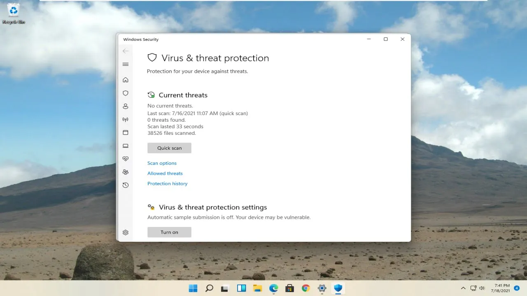
Task: Click Windows Security shield on taskbar
Action: click(338, 288)
